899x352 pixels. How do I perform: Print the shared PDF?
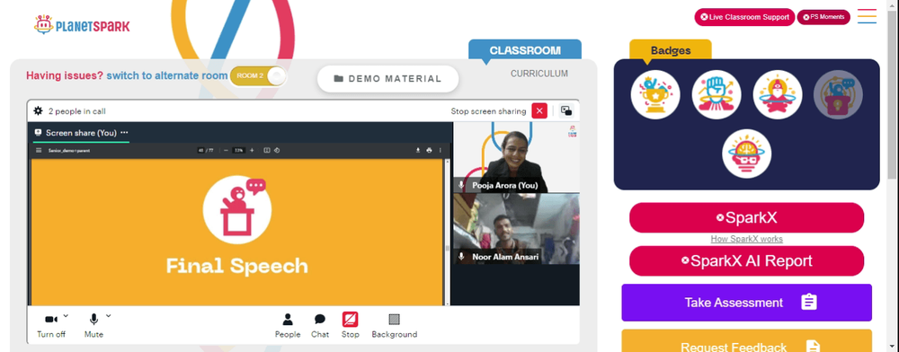pos(429,151)
